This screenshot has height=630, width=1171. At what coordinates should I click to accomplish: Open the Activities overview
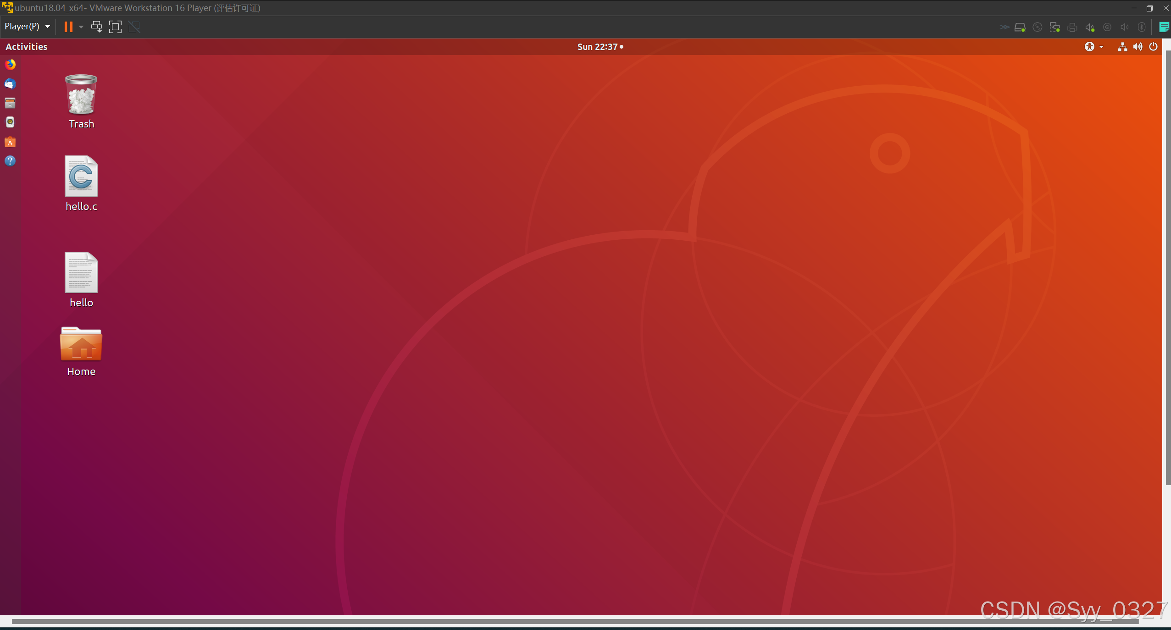tap(26, 47)
